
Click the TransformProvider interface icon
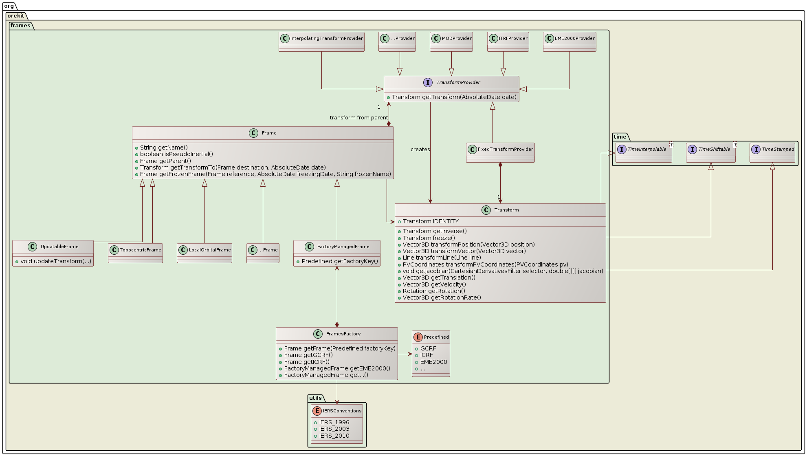428,83
